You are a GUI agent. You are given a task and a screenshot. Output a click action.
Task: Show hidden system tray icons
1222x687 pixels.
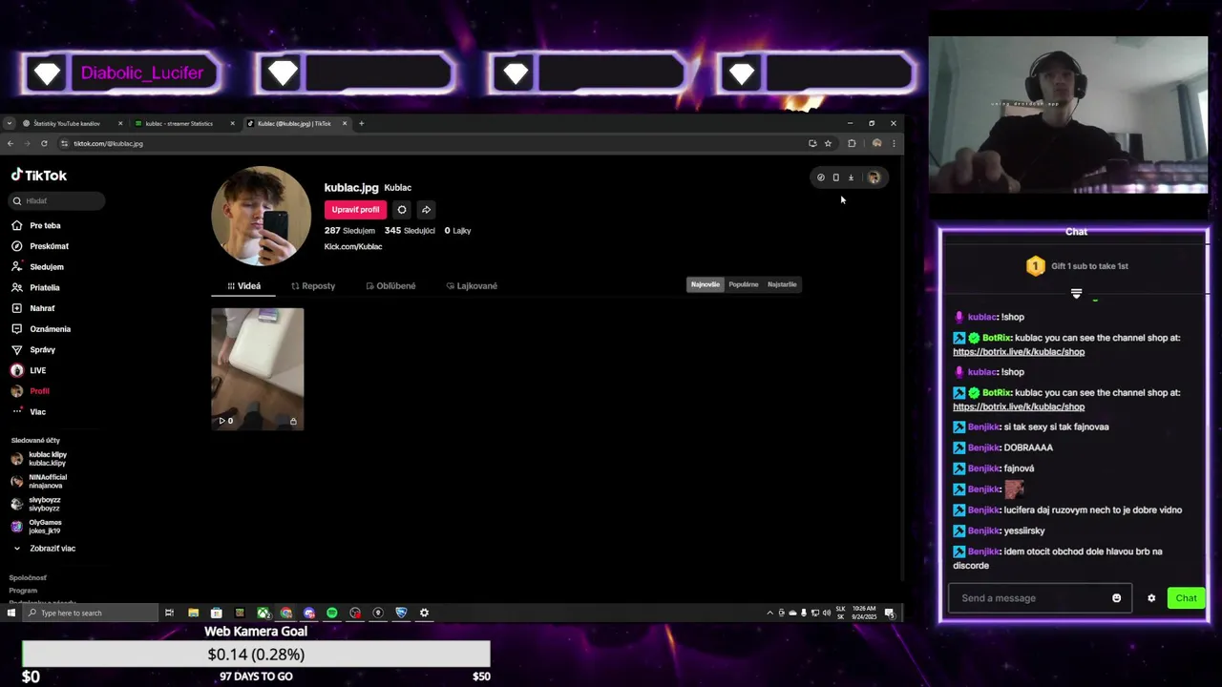(x=769, y=613)
